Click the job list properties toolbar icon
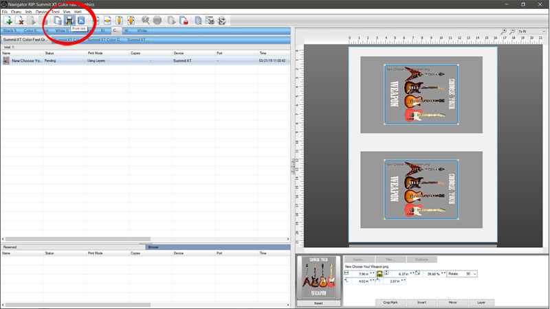Viewport: 550px width, 309px height. tap(198, 21)
